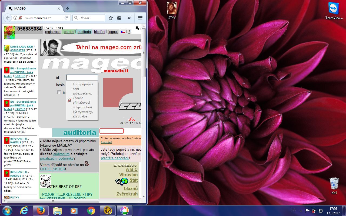The height and width of the screenshot is (216, 346).
Task: Open Google Chrome from the taskbar
Action: click(91, 211)
